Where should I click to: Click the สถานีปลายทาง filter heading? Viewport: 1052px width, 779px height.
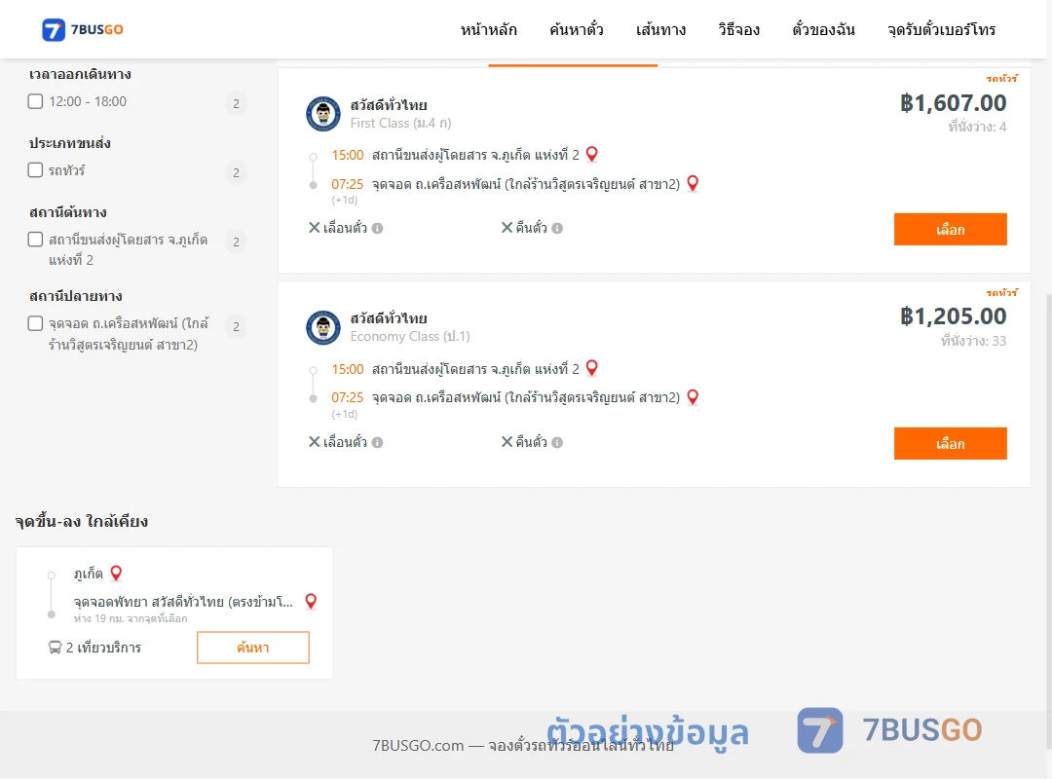(x=76, y=296)
